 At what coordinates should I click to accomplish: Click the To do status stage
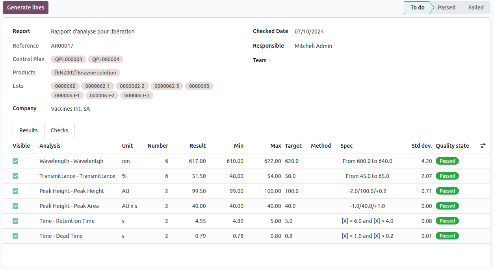[x=417, y=7]
